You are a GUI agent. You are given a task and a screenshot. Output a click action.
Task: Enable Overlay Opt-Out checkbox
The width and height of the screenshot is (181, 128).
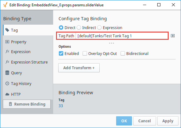click(85, 53)
